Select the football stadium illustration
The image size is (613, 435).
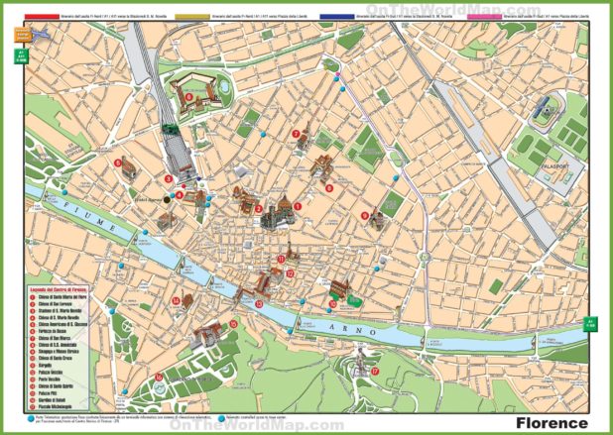tap(548, 110)
